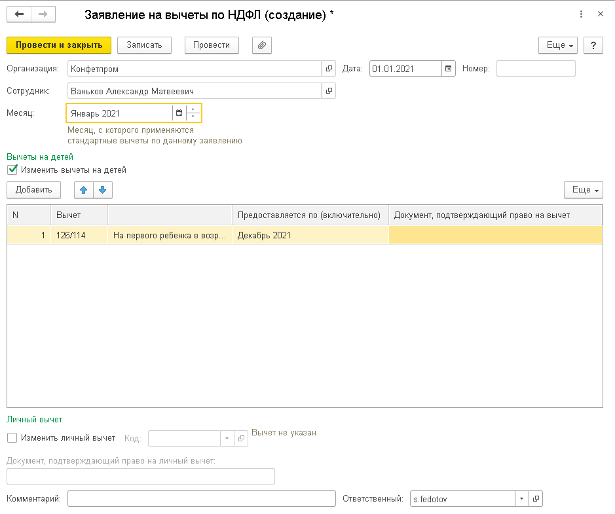Screen dimensions: 615x514
Task: Open the calendar for Дата field
Action: point(448,69)
